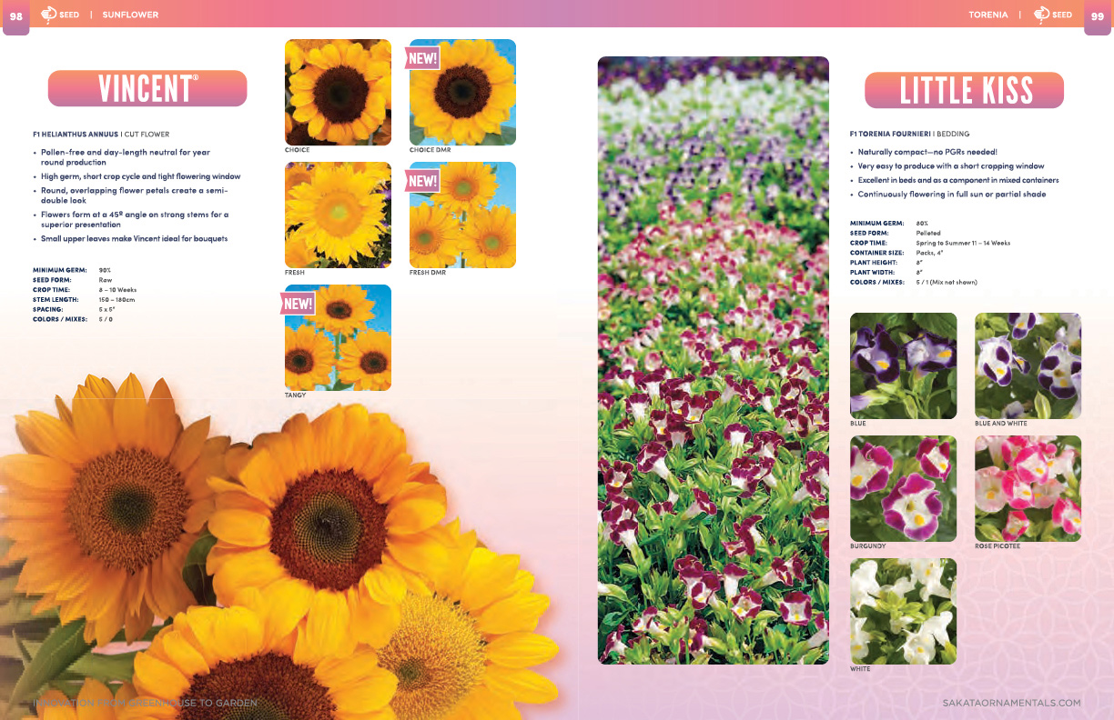Click the TORENIA header label
This screenshot has width=1114, height=720.
click(988, 15)
